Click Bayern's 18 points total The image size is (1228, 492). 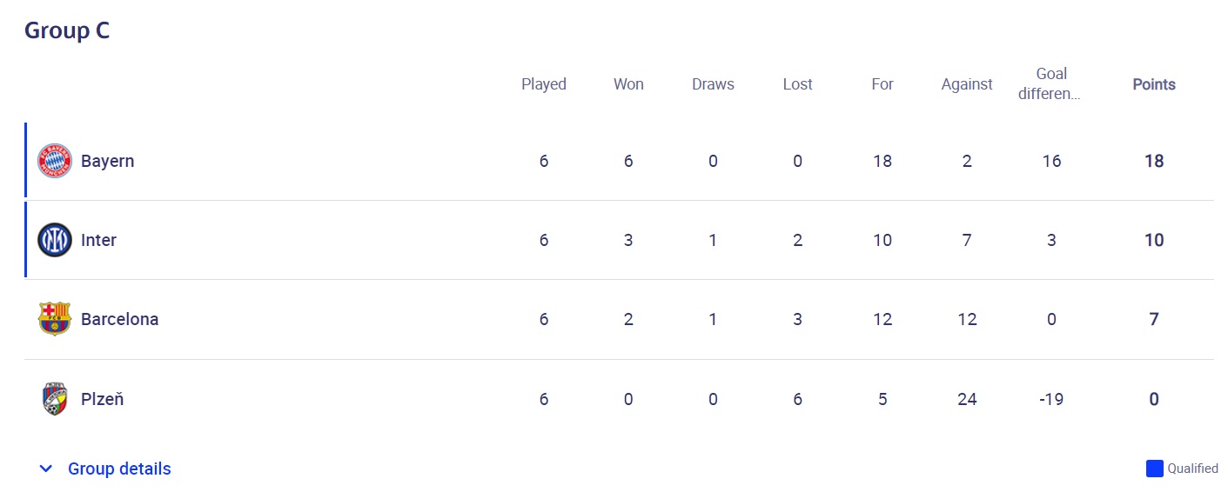tap(1154, 161)
